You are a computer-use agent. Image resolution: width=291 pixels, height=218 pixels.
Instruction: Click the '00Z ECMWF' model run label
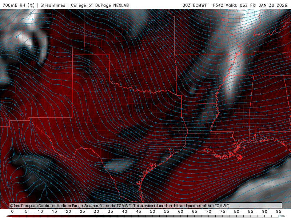point(195,5)
